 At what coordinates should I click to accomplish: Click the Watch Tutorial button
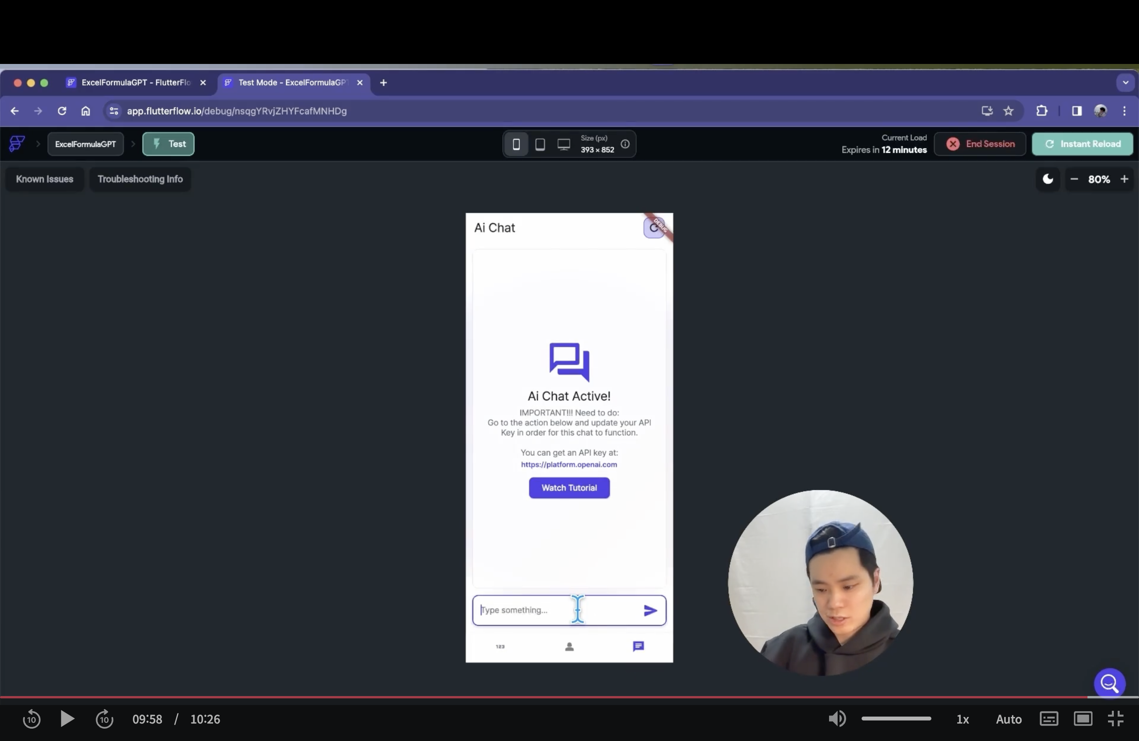coord(569,488)
